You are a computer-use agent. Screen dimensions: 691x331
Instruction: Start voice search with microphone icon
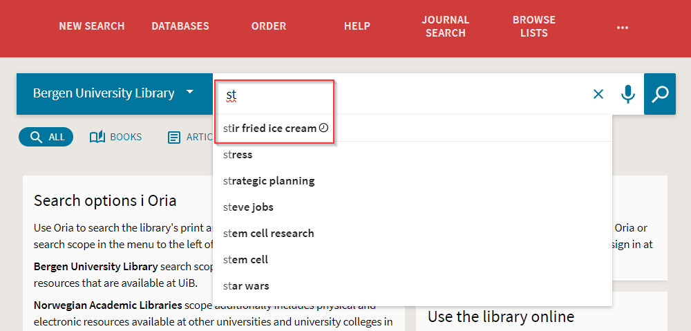[x=627, y=94]
